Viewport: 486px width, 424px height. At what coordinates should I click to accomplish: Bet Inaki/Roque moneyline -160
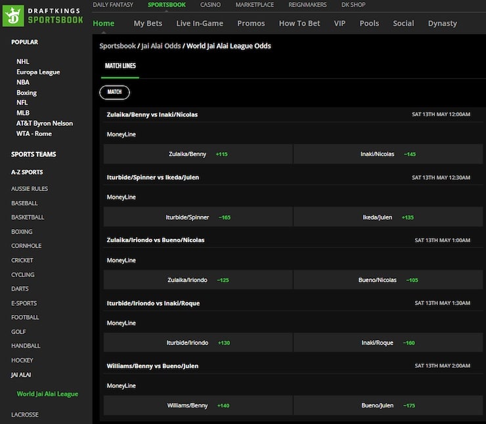tap(388, 343)
